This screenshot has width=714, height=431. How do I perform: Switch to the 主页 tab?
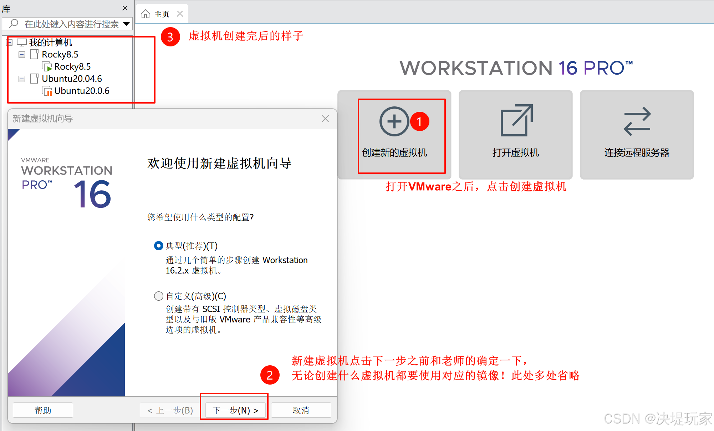(x=162, y=14)
